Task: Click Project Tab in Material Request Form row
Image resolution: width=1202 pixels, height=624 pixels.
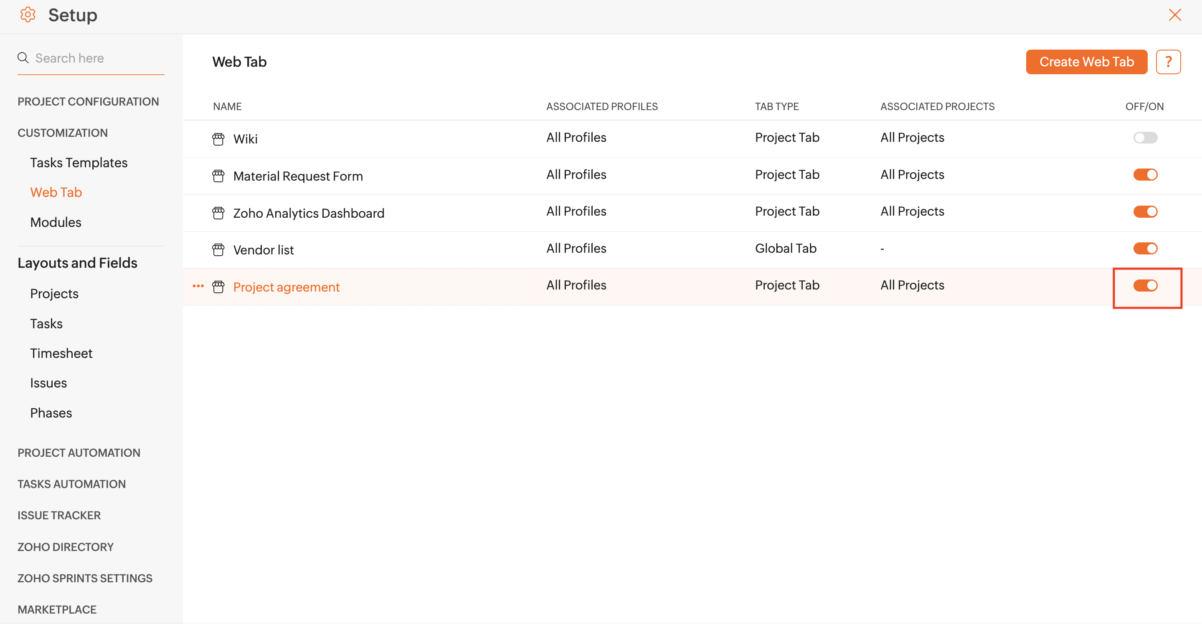Action: pos(787,175)
